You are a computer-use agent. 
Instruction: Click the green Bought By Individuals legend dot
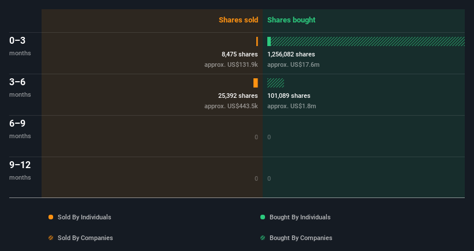pos(263,217)
